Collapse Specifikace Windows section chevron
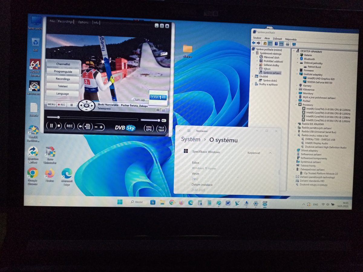Viewport: 363px width, 272px height. 270,153
